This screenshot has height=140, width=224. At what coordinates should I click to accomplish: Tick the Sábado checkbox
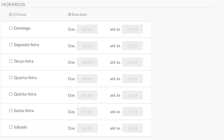[11, 127]
